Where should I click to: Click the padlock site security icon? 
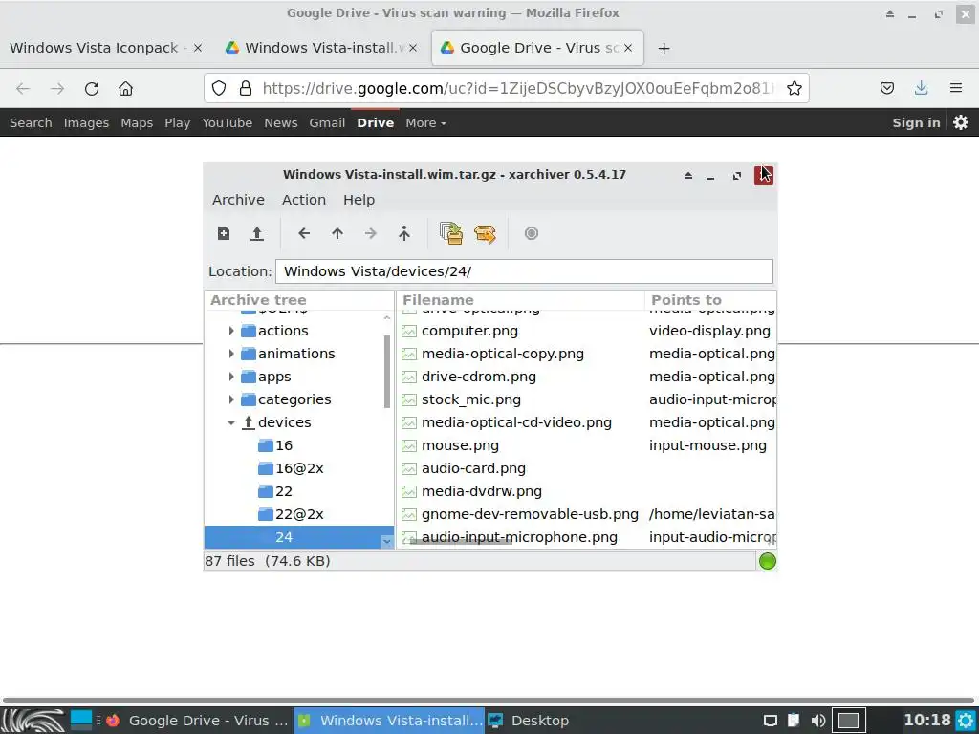[x=246, y=89]
